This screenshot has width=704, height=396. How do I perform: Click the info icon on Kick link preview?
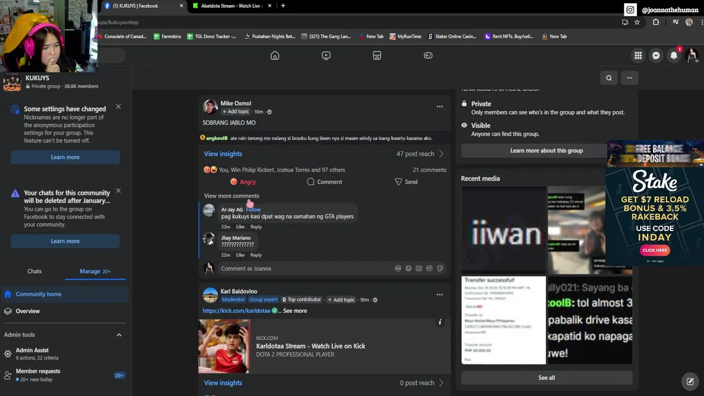click(440, 322)
